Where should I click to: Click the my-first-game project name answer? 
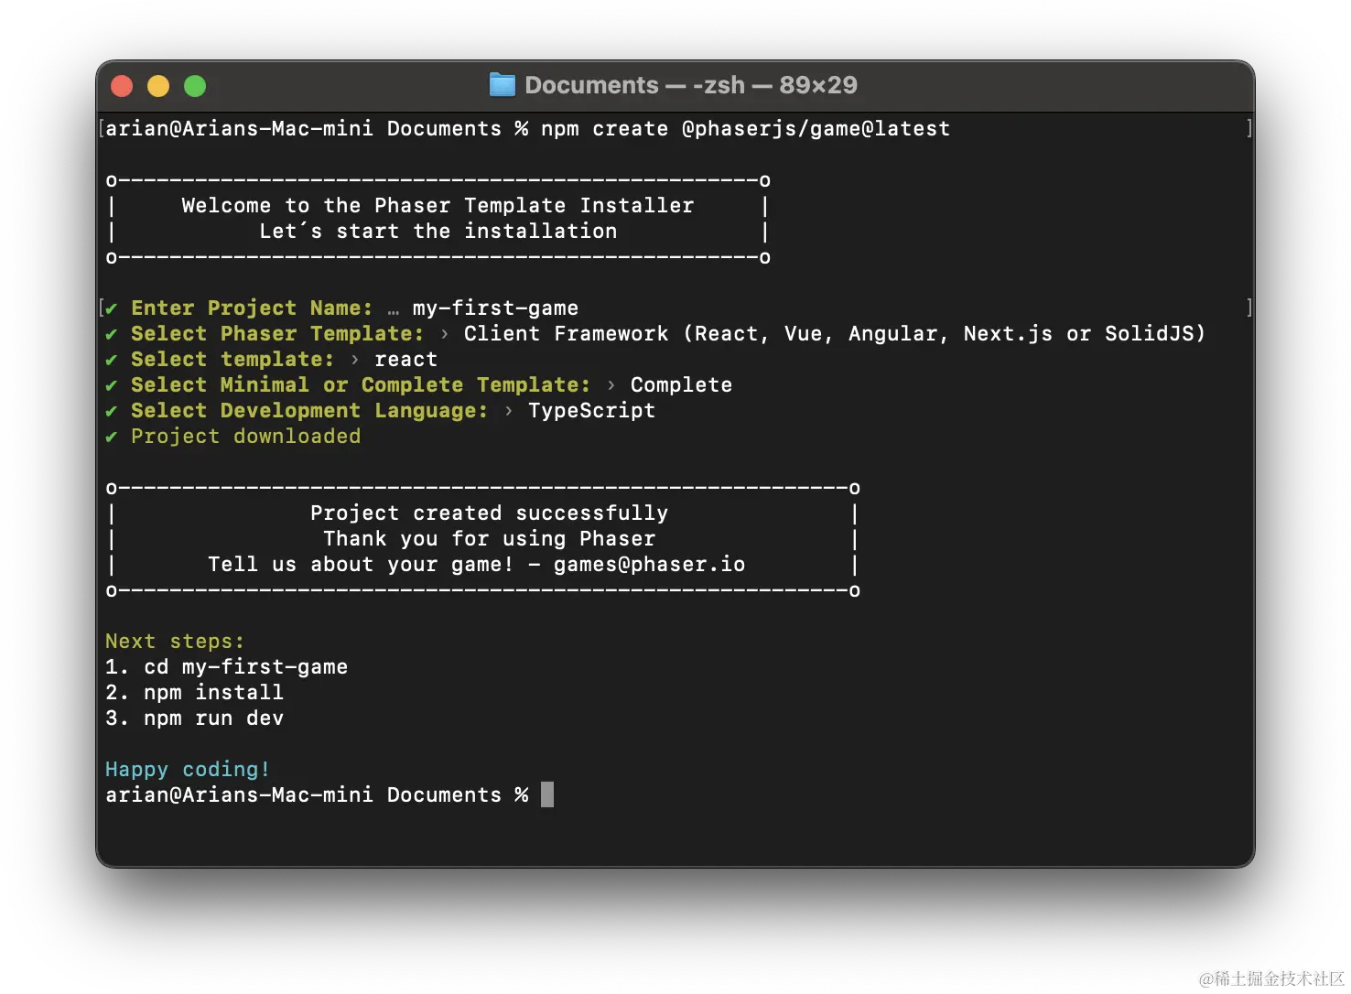[x=495, y=308]
